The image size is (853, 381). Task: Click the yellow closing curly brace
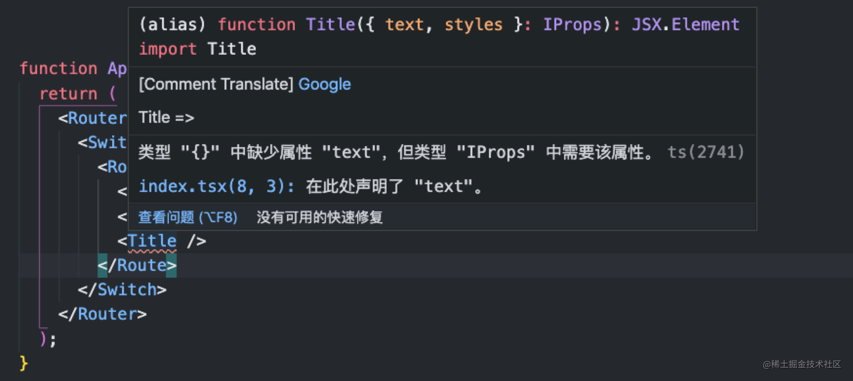23,363
